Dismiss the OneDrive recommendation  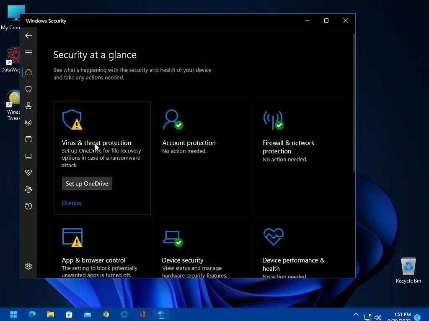click(72, 203)
